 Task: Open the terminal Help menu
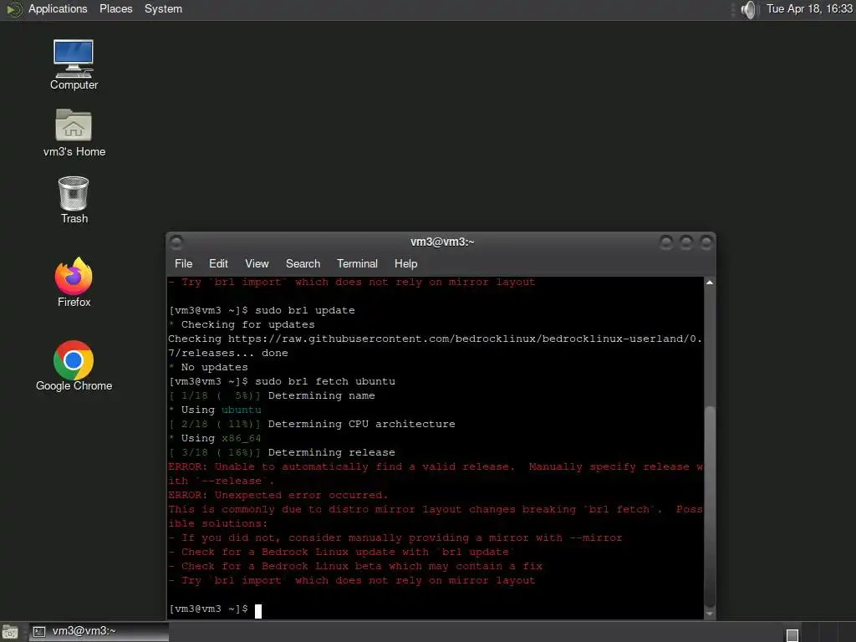[405, 263]
